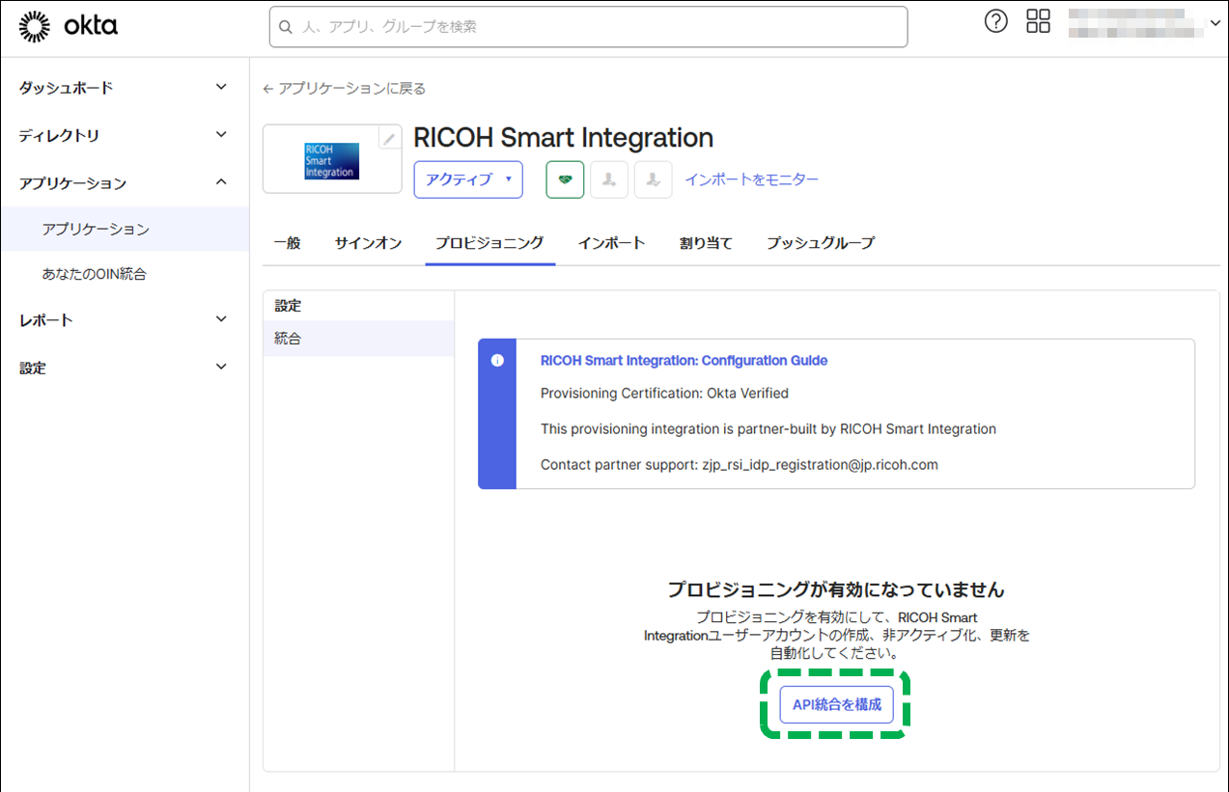
Task: Click the Contact partner support email text
Action: click(x=740, y=465)
